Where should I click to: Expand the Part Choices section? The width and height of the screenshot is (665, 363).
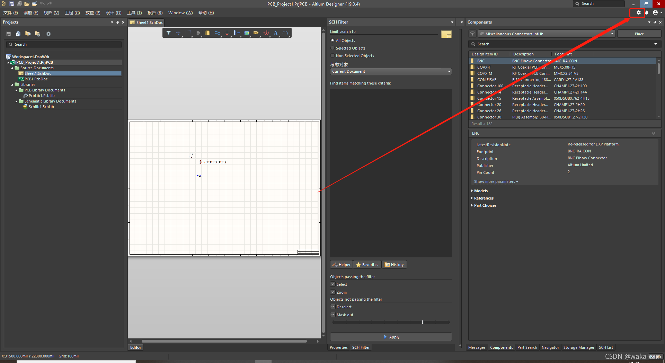tap(472, 205)
